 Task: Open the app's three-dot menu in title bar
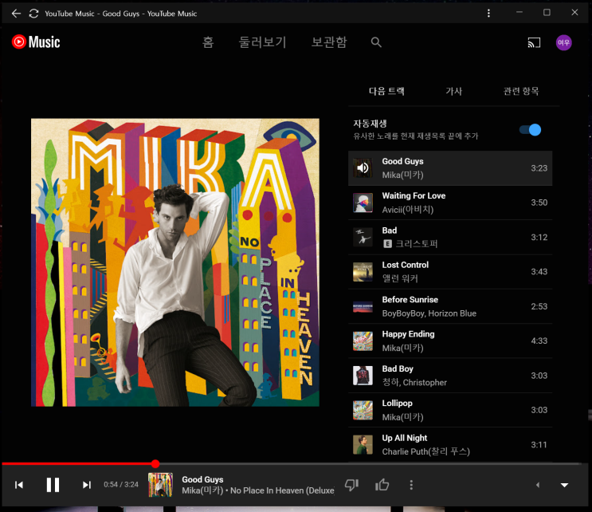(488, 14)
